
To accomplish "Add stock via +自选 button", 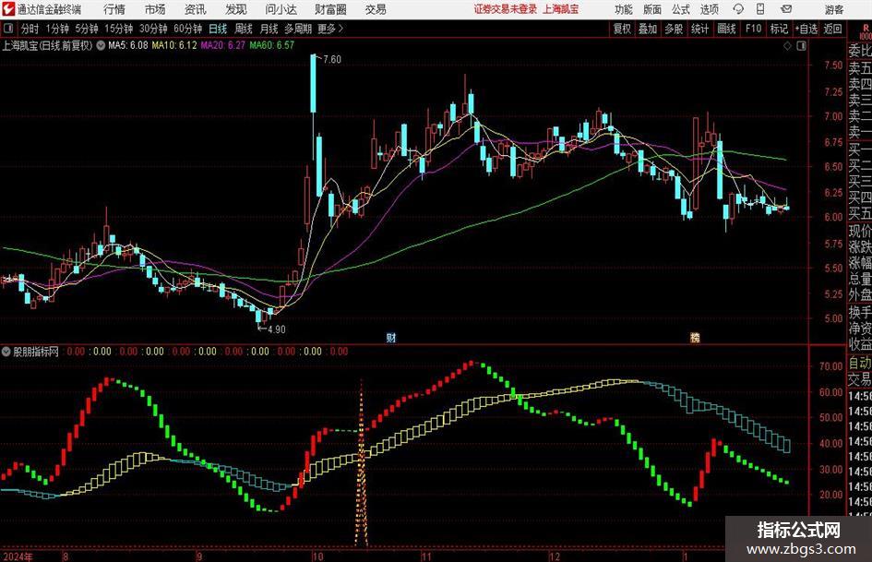I will pyautogui.click(x=806, y=29).
